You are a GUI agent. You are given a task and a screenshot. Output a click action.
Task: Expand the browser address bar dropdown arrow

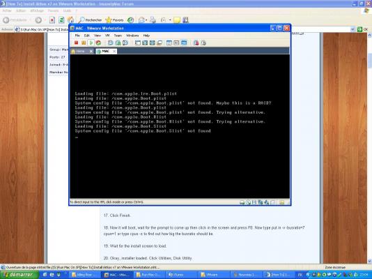pos(352,29)
